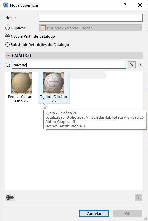
Task: Click the Cancelar button
Action: [x=94, y=214]
